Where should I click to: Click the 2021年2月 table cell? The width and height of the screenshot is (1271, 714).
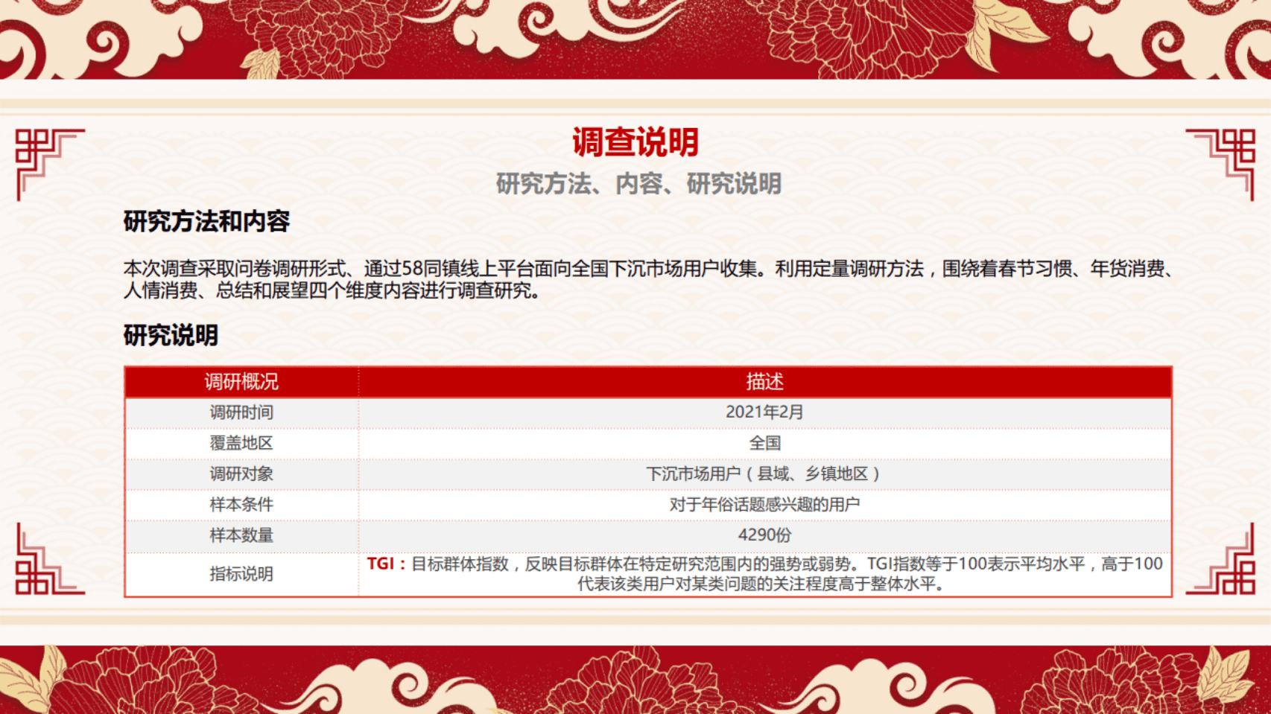tap(764, 412)
